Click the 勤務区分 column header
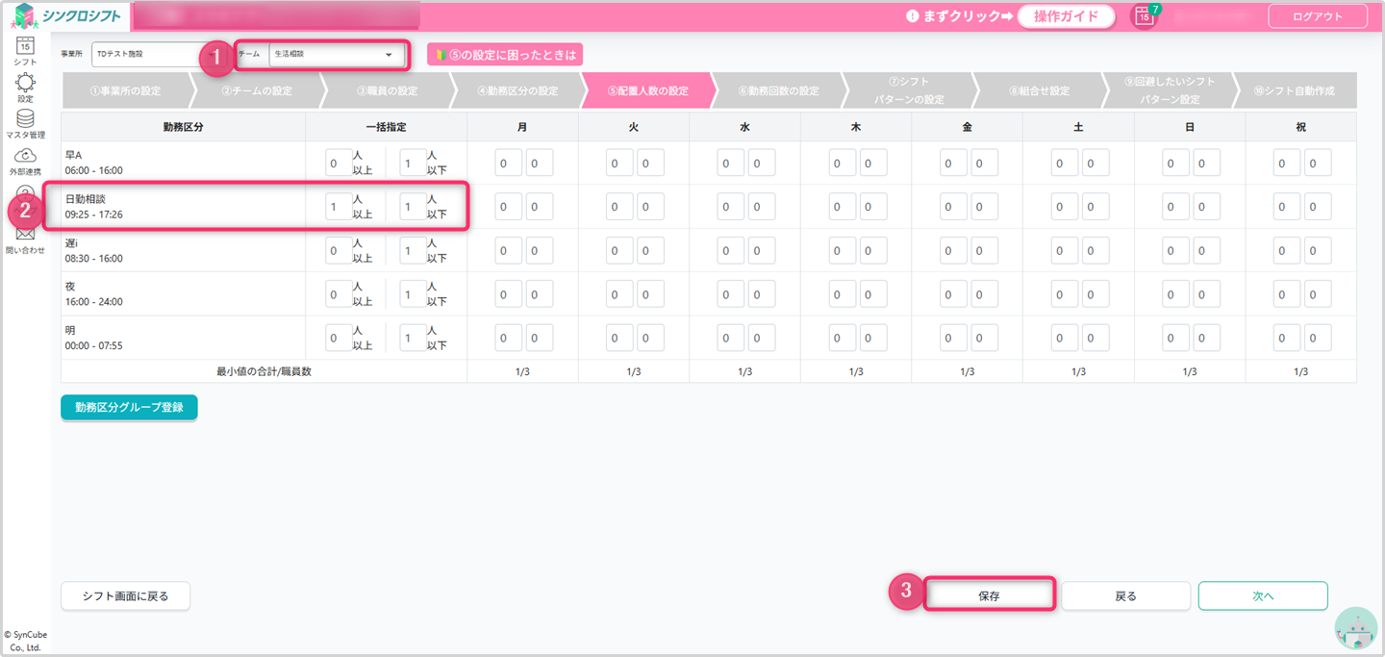 183,126
